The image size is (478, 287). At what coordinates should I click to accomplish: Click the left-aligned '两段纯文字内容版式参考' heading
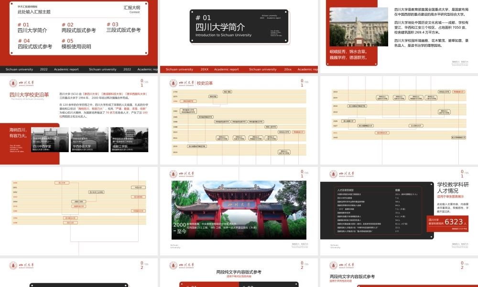point(352,276)
